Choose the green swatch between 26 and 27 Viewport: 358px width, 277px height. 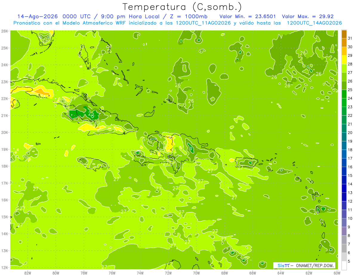(344, 77)
